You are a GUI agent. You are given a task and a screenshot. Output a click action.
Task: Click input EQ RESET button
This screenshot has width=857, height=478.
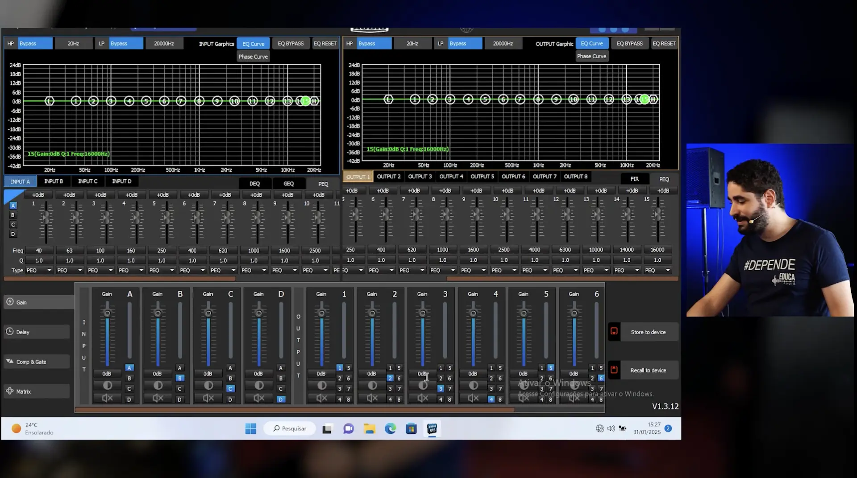click(325, 44)
